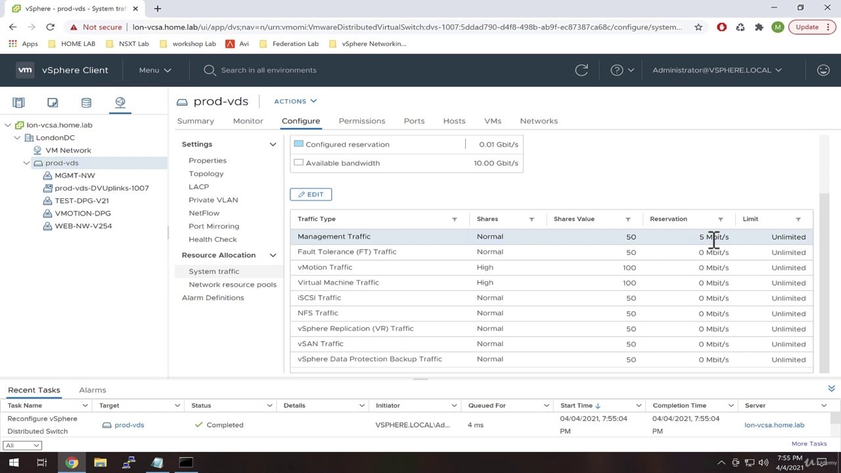Switch to the Permissions tab
841x473 pixels.
(x=361, y=121)
